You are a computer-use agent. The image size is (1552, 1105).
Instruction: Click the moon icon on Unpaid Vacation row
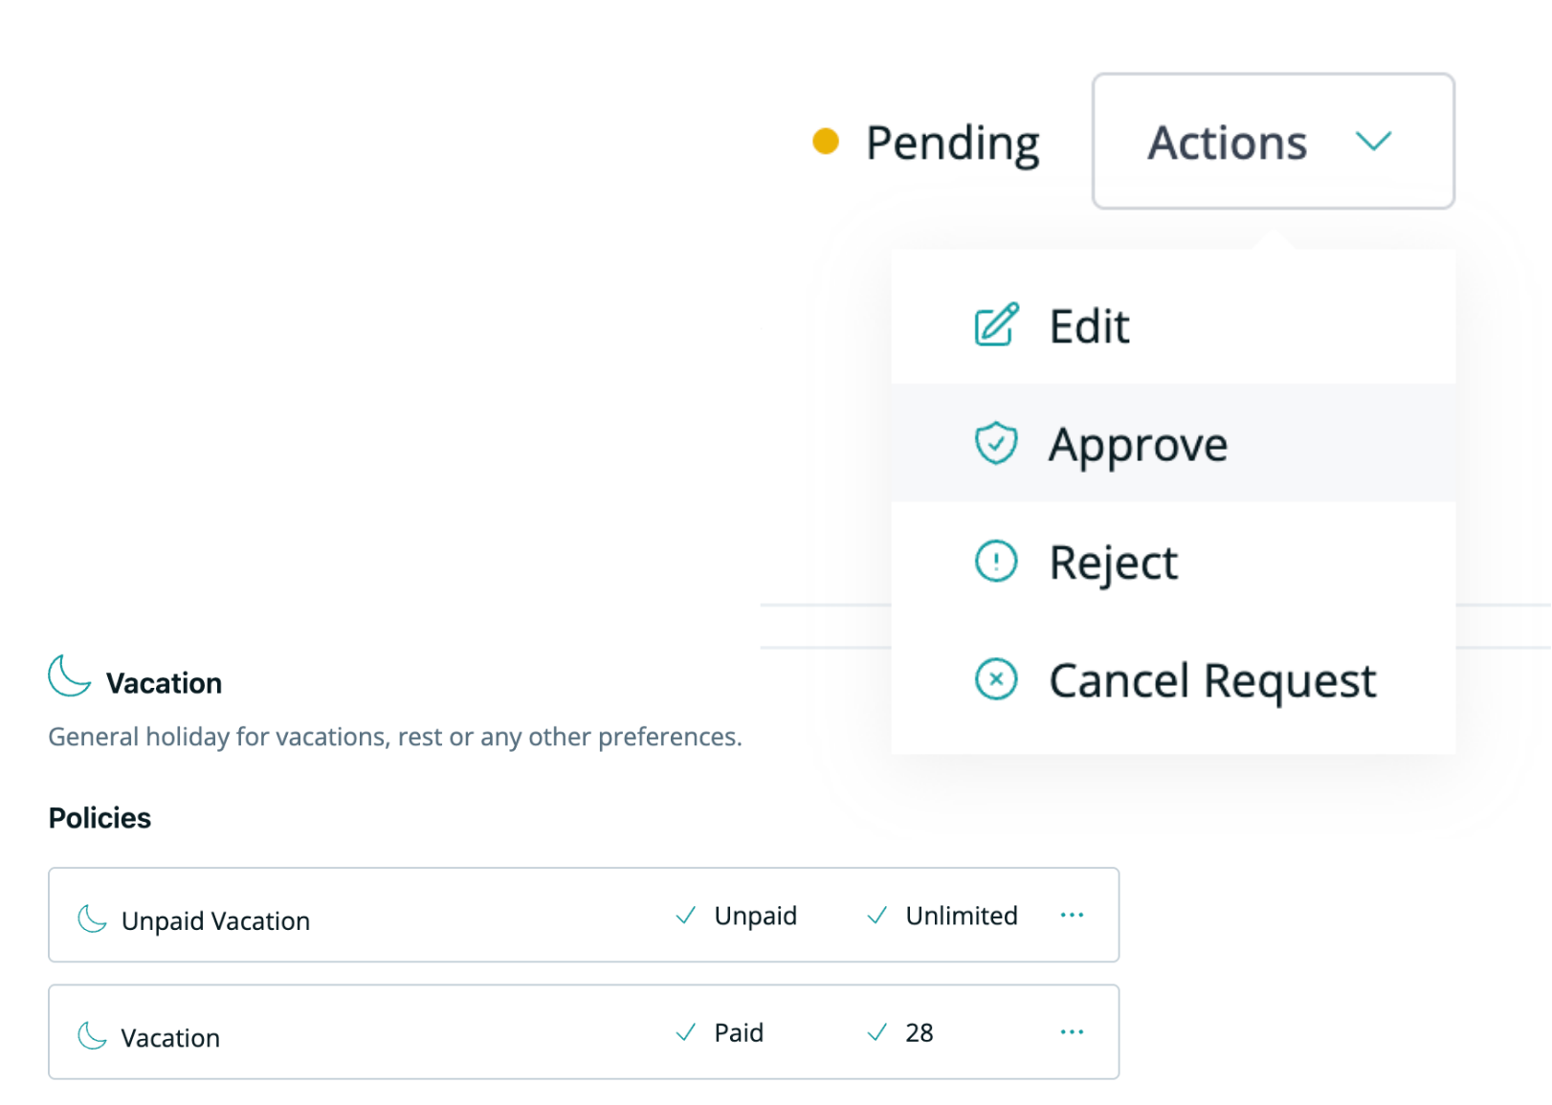92,918
